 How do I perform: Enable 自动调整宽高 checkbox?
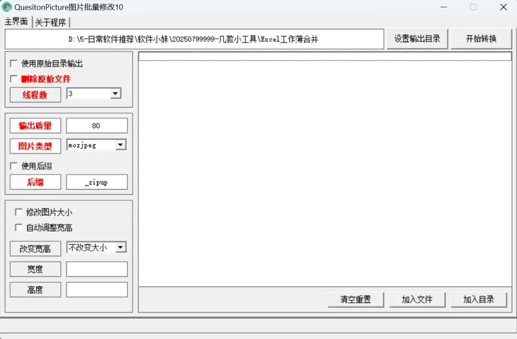click(18, 228)
